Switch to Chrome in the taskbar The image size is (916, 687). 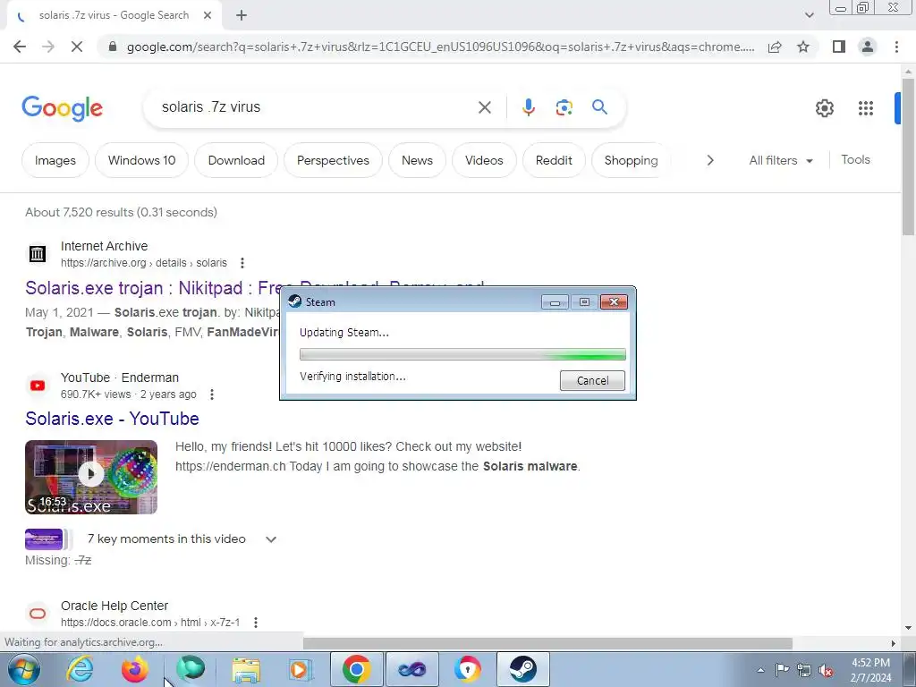coord(357,669)
